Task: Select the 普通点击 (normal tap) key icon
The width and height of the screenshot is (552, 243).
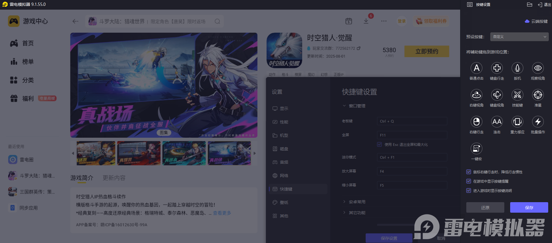Action: [476, 68]
